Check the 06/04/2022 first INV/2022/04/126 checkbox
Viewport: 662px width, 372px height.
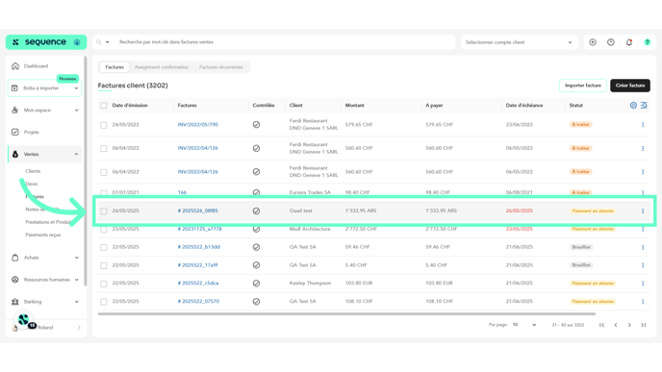(104, 148)
